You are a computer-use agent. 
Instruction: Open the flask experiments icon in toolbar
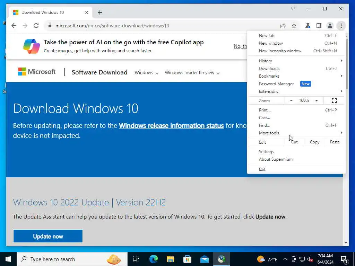[x=308, y=26]
